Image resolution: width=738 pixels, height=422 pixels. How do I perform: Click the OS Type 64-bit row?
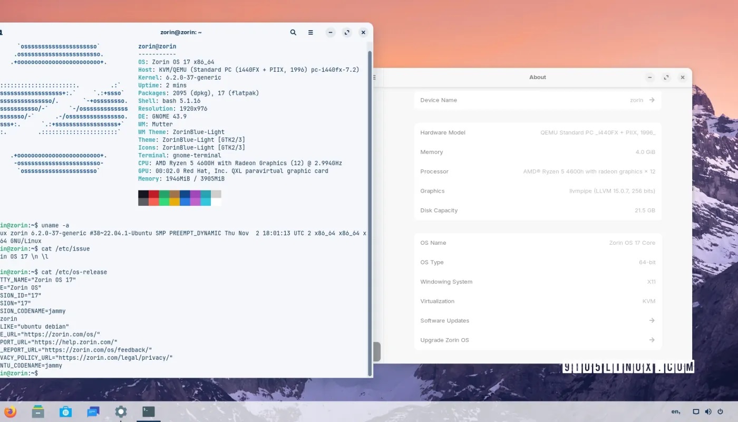[x=538, y=262]
